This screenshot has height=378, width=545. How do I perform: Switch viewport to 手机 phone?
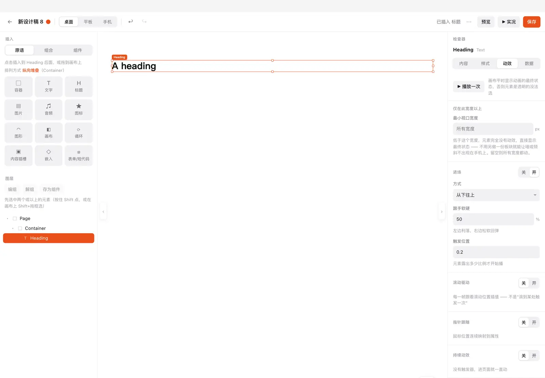(107, 22)
